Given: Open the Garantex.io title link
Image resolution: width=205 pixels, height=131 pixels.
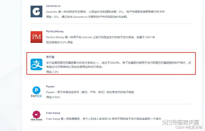Looking at the screenshot, I should (x=53, y=6).
